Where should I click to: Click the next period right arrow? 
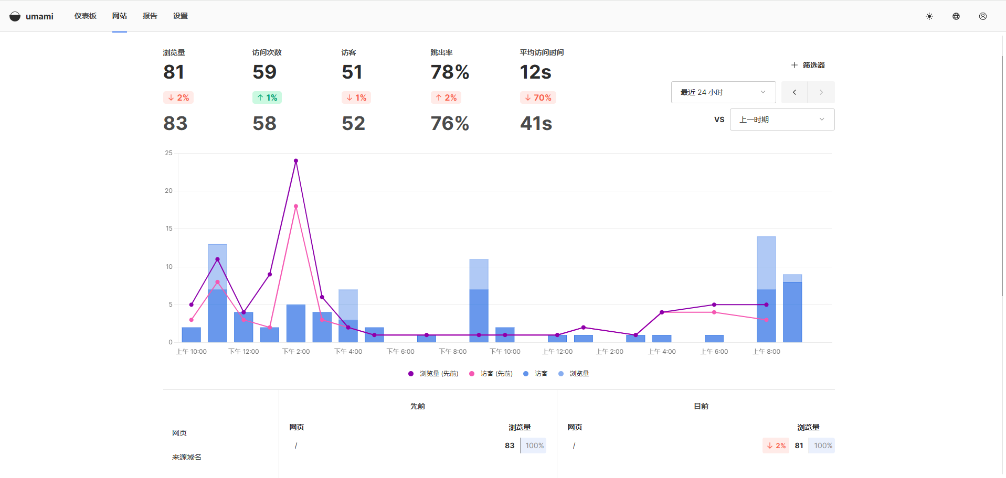click(x=821, y=92)
